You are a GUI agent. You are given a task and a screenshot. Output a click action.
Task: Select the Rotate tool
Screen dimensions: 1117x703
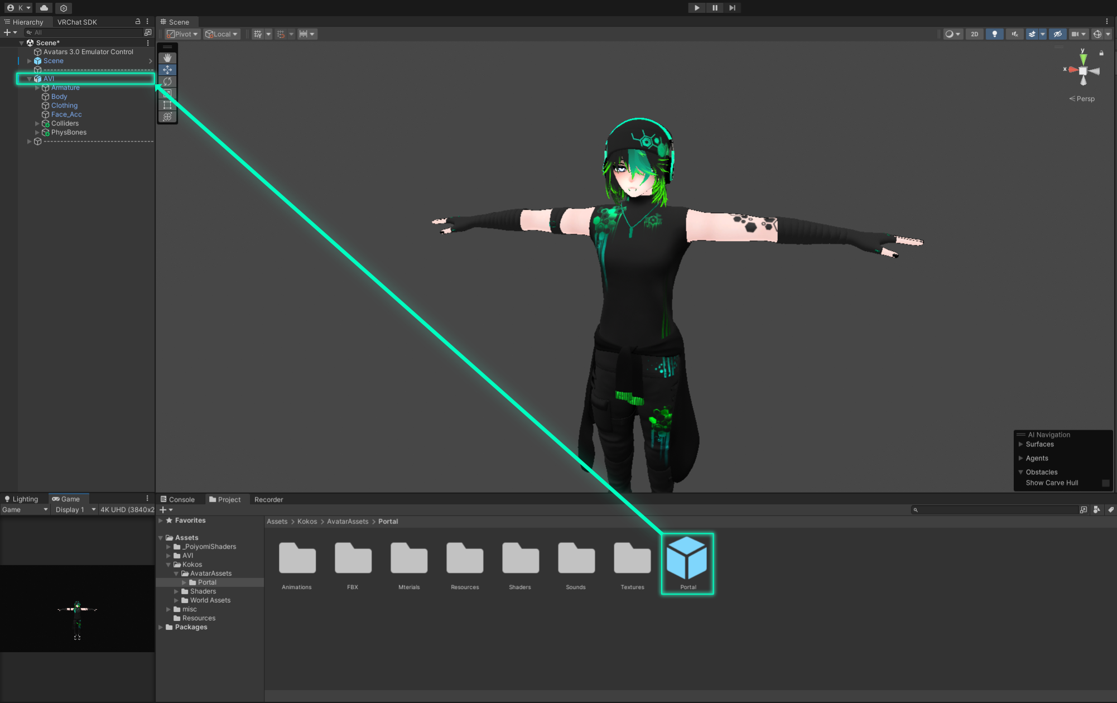pyautogui.click(x=167, y=81)
